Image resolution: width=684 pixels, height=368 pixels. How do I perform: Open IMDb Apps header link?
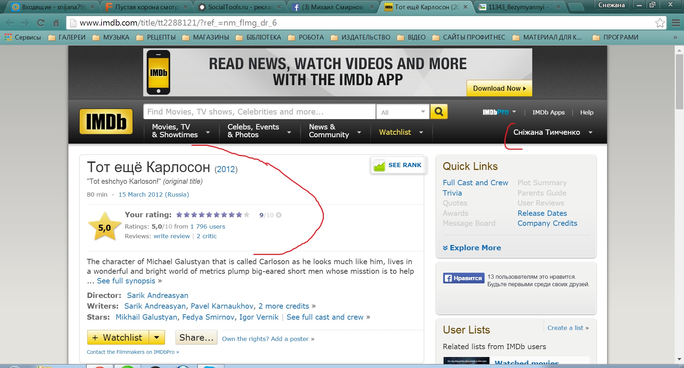548,112
